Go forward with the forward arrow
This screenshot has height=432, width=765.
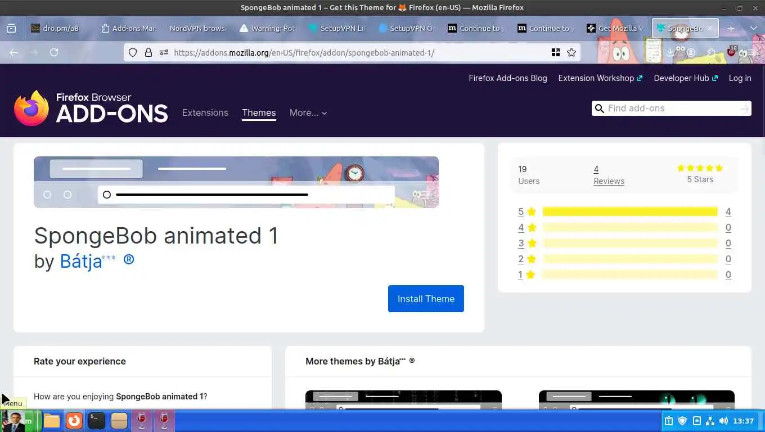(34, 52)
